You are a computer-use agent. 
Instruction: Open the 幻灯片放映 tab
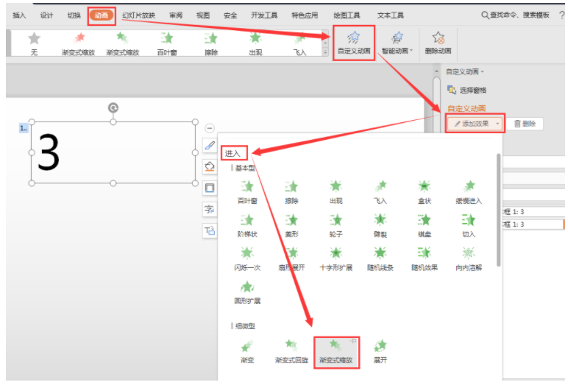click(x=139, y=15)
